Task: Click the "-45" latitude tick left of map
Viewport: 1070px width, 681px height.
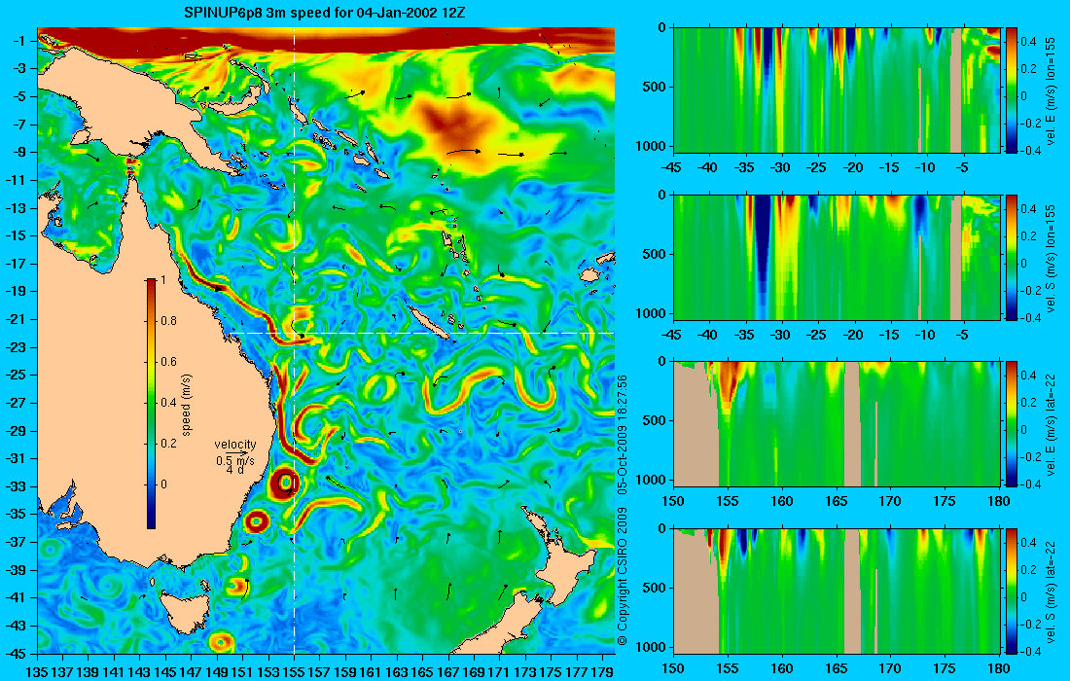Action: (x=16, y=654)
